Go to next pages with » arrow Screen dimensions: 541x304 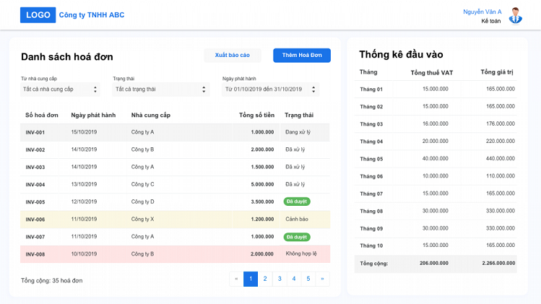322,279
